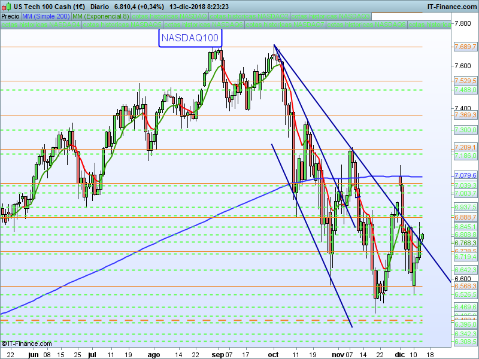479x359 pixels.
Task: Click the 6.768,3 moving average value label
Action: [x=465, y=243]
